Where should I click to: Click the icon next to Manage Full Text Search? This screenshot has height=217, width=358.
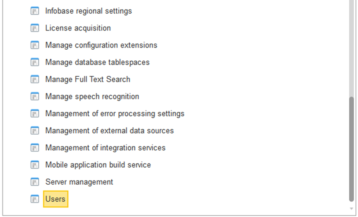click(x=35, y=80)
